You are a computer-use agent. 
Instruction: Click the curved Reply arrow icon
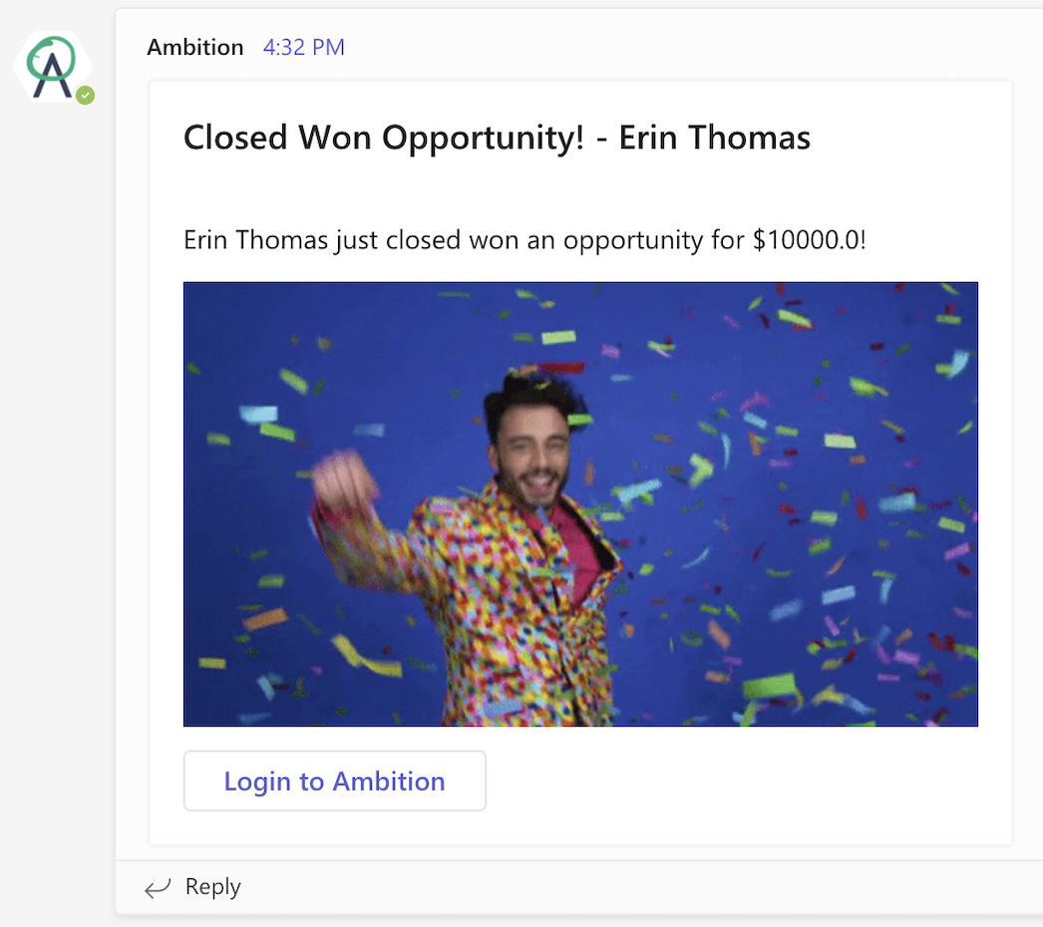click(x=158, y=888)
